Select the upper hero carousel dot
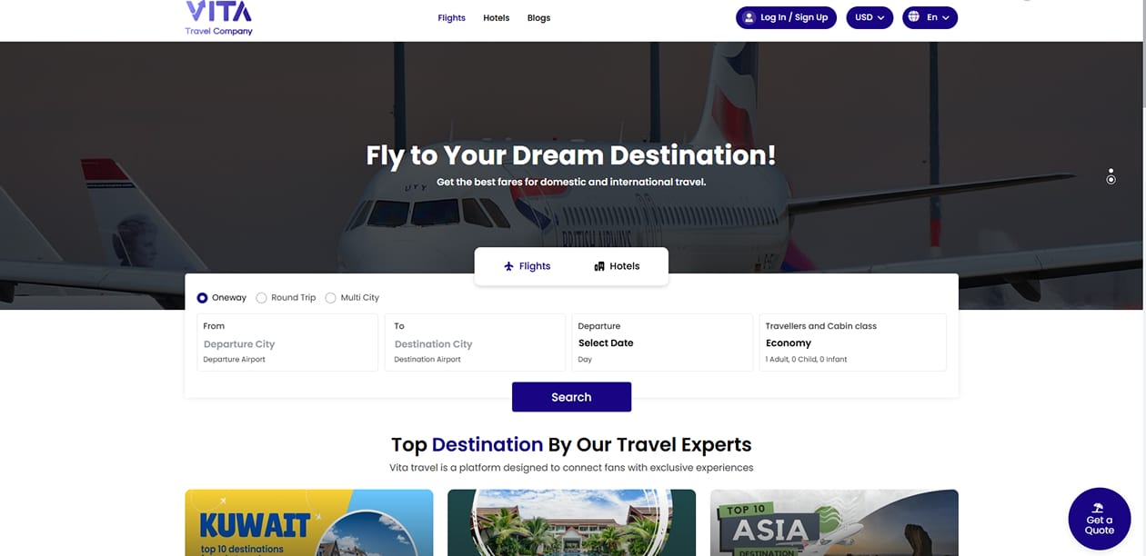Image resolution: width=1146 pixels, height=556 pixels. (x=1111, y=170)
